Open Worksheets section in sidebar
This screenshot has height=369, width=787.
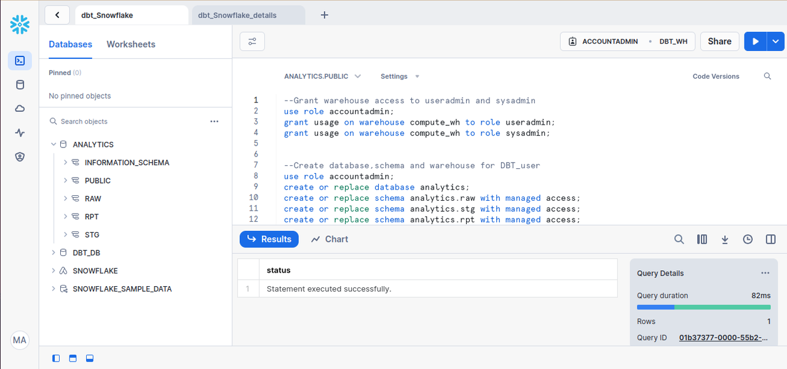click(20, 61)
